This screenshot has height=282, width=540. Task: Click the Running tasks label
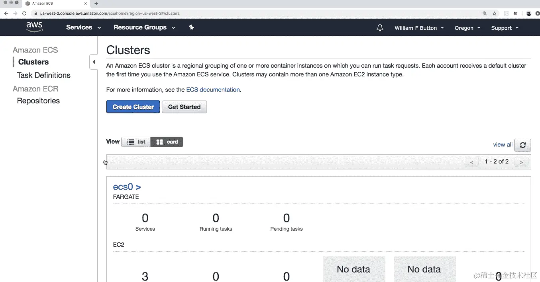coord(216,229)
